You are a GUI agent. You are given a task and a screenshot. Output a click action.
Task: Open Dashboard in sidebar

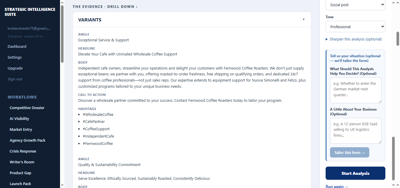pos(17,46)
